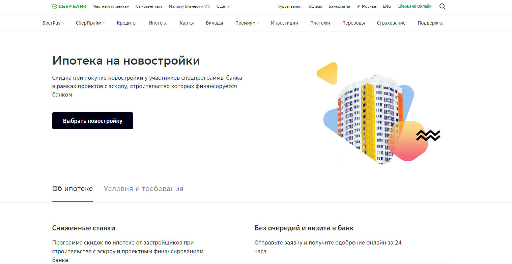Open the СберПрайм submenu

tap(90, 23)
